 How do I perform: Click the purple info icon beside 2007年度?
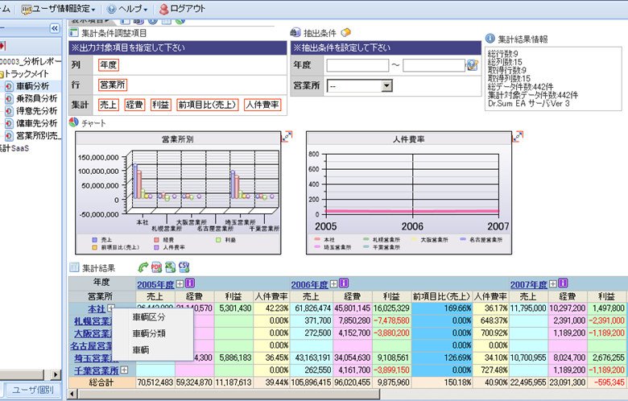point(563,283)
